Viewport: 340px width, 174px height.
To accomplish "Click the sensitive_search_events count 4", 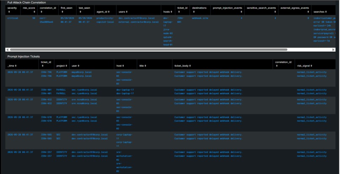I will pos(275,18).
